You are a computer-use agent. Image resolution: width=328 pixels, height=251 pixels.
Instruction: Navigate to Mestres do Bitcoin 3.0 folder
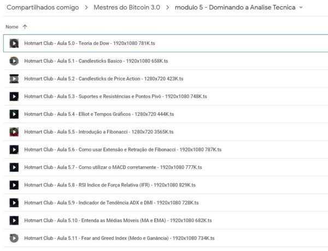(127, 8)
